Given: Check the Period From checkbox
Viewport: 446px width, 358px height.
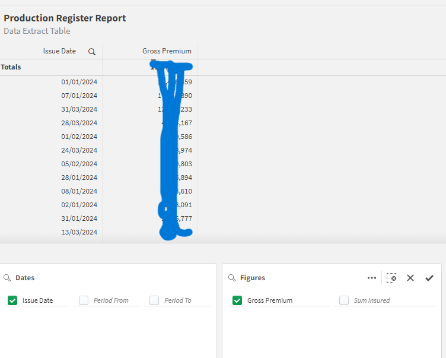Looking at the screenshot, I should (x=84, y=300).
